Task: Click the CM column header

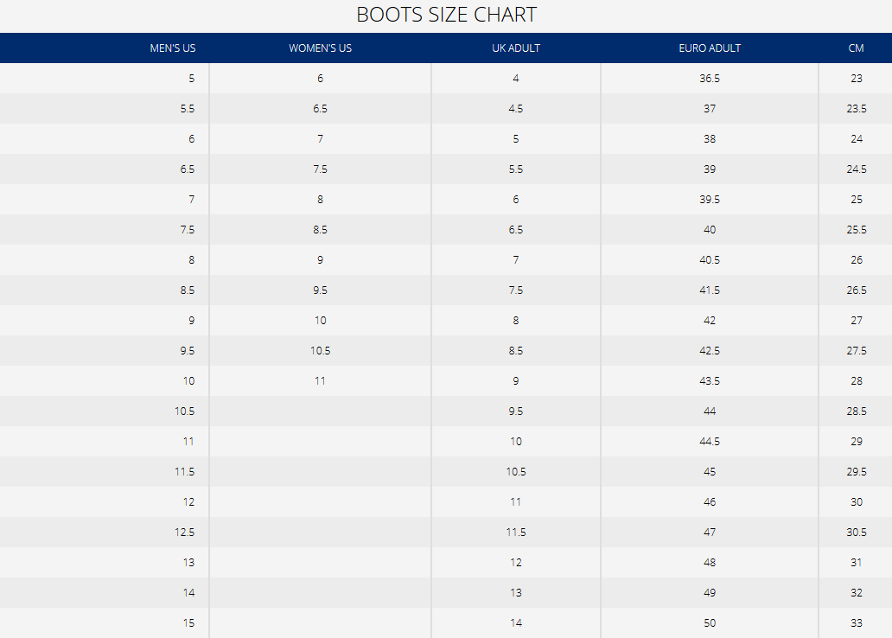Action: pos(856,48)
